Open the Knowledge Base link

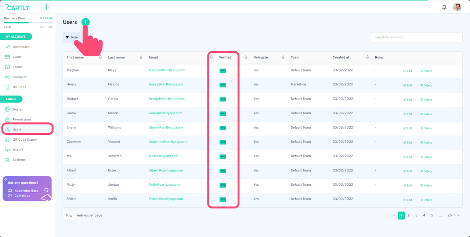click(x=26, y=190)
